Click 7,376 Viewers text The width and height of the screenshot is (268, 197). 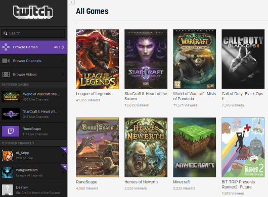coord(233,105)
